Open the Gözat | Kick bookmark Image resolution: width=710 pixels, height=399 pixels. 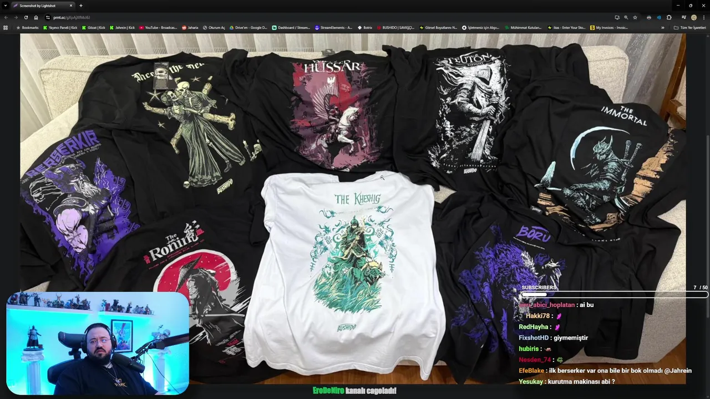click(x=93, y=27)
